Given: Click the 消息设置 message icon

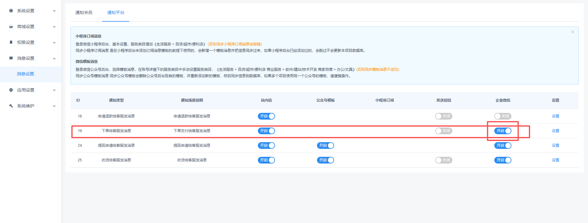Looking at the screenshot, I should point(11,58).
